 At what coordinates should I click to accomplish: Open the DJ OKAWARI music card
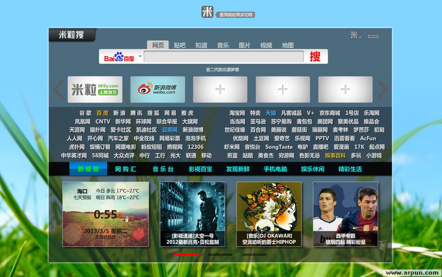[x=269, y=214]
